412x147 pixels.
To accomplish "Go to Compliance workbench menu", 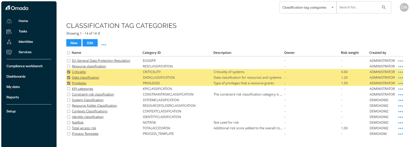I will 24,66.
